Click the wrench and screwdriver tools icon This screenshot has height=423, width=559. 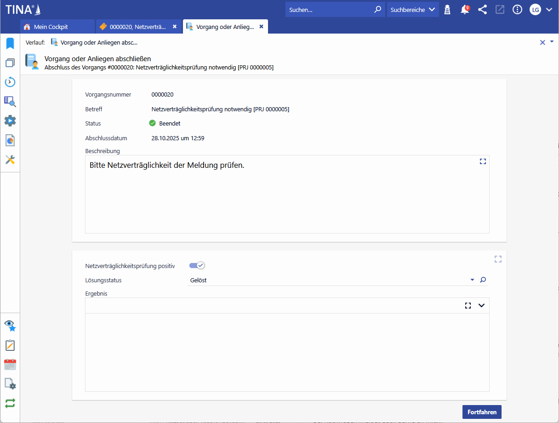coord(10,160)
